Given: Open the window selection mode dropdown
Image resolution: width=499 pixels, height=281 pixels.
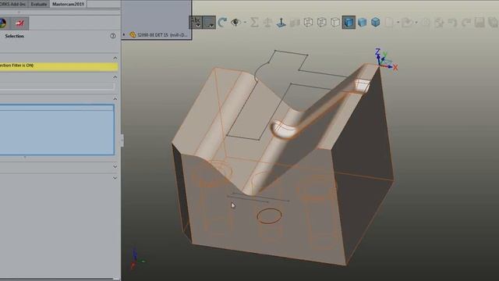Looking at the screenshot, I should click(210, 23).
